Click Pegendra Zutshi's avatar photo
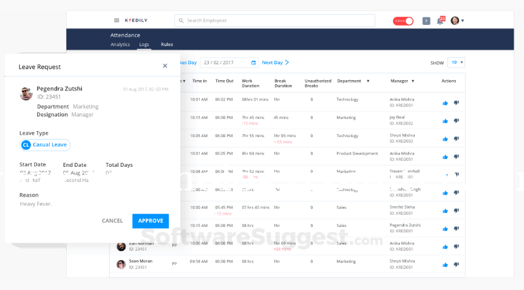Screen dimensions: 524x290 point(26,93)
